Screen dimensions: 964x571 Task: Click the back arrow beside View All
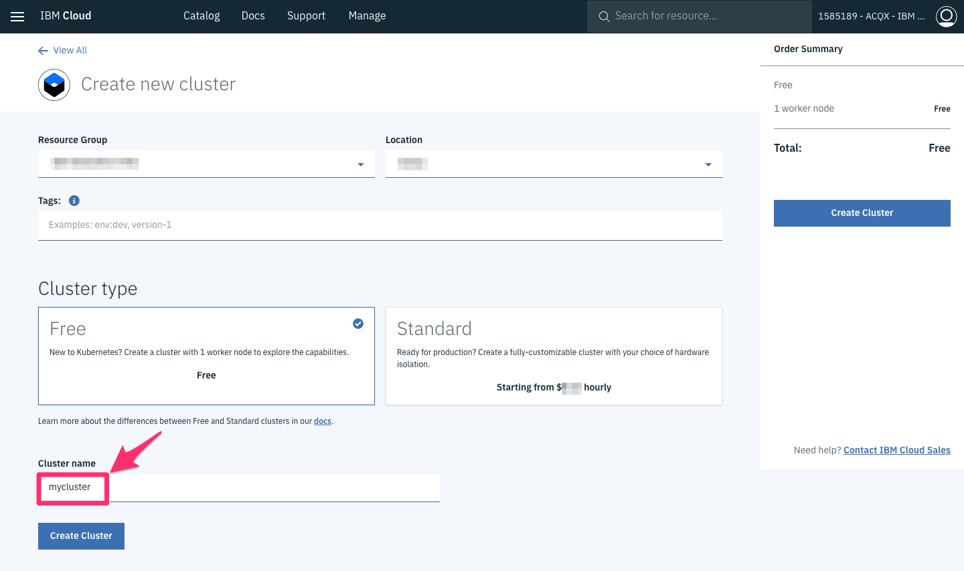point(43,51)
